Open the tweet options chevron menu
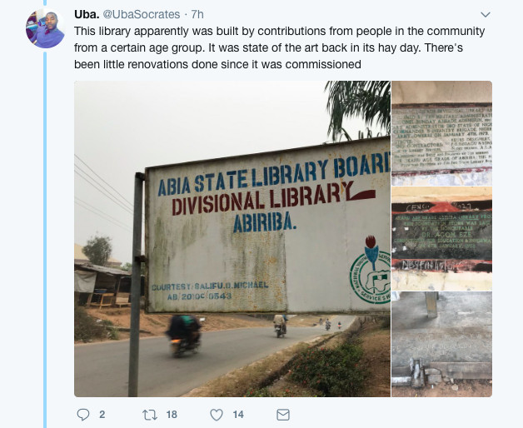The image size is (523, 428). pos(486,15)
